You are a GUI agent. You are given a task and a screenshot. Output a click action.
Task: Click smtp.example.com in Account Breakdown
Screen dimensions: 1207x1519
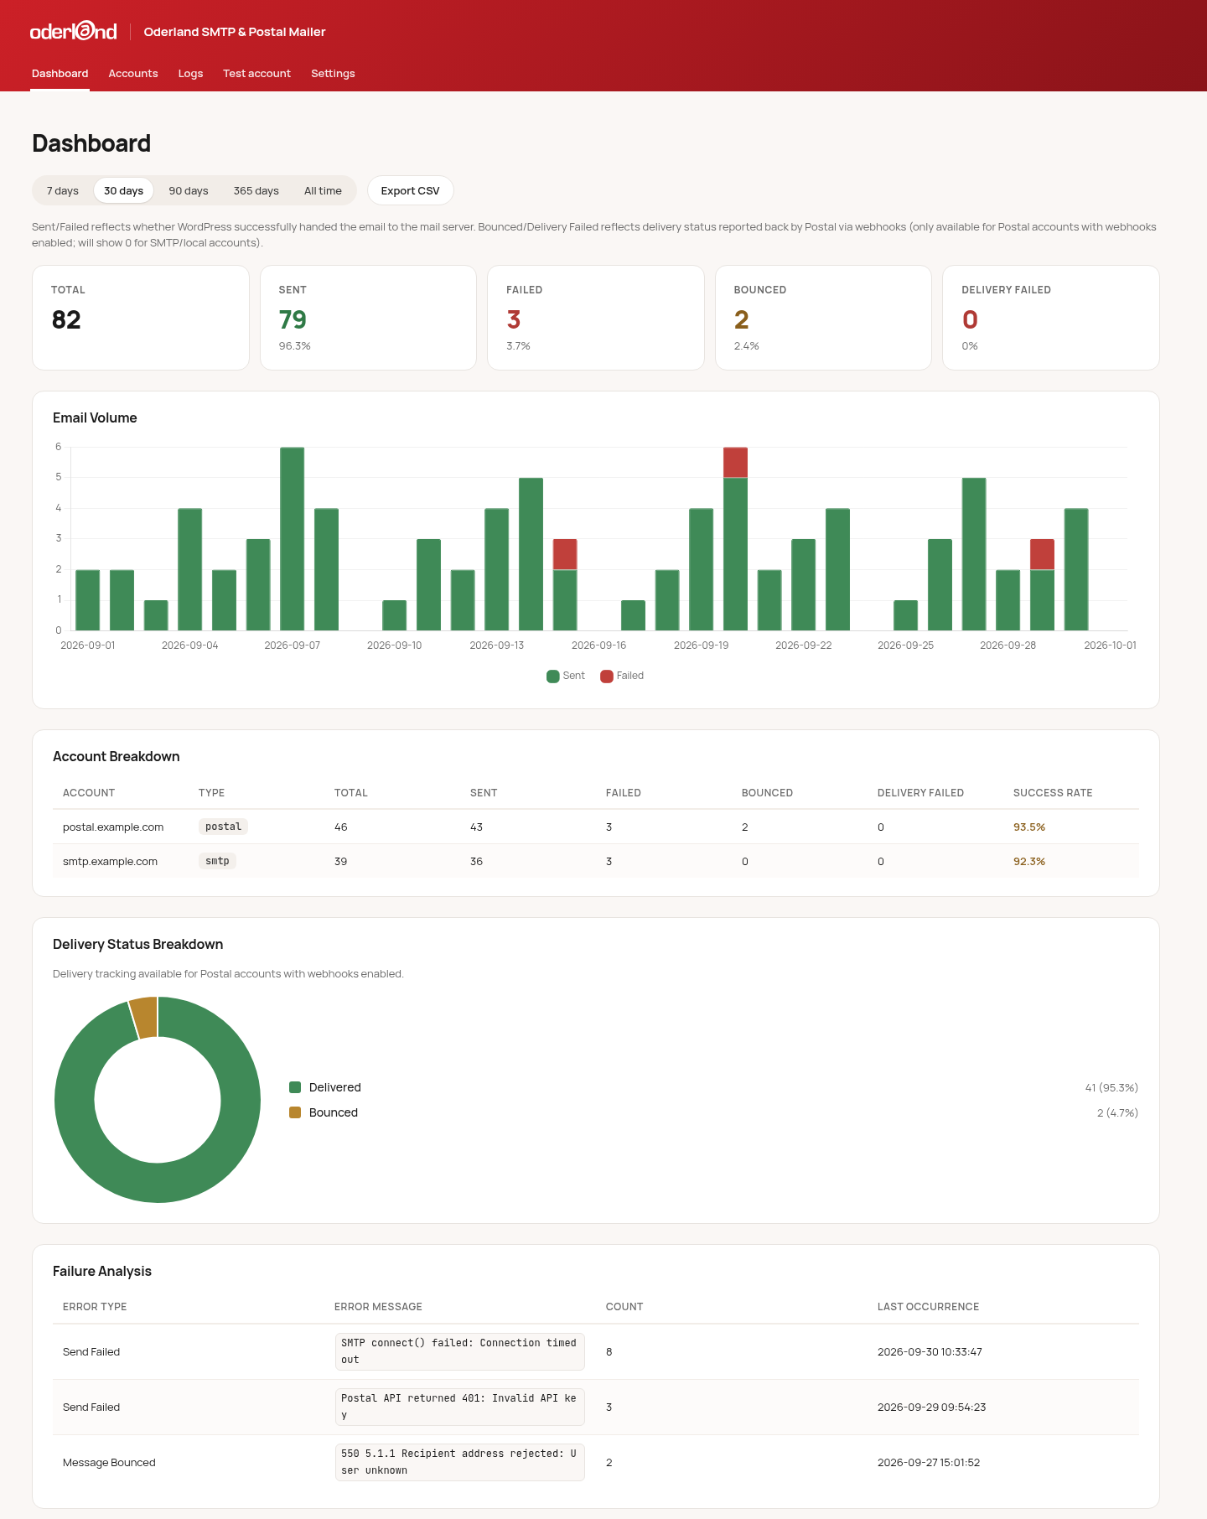[x=110, y=862]
